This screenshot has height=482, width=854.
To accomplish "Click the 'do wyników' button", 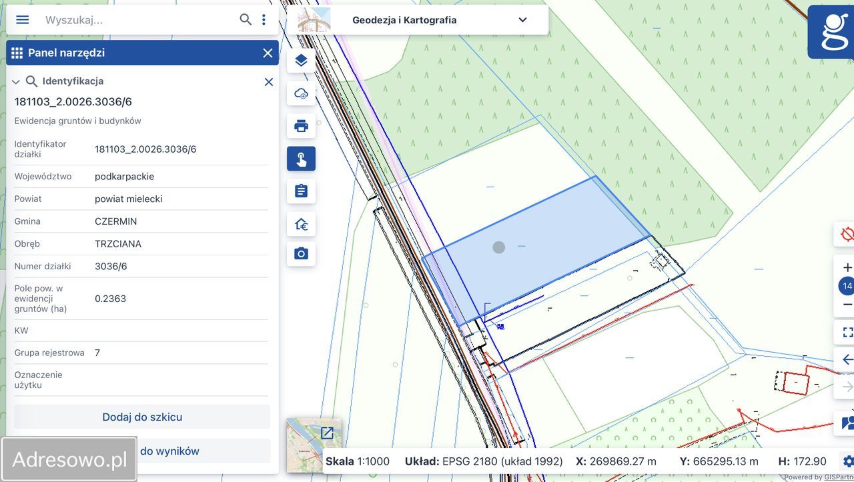I will pyautogui.click(x=169, y=451).
